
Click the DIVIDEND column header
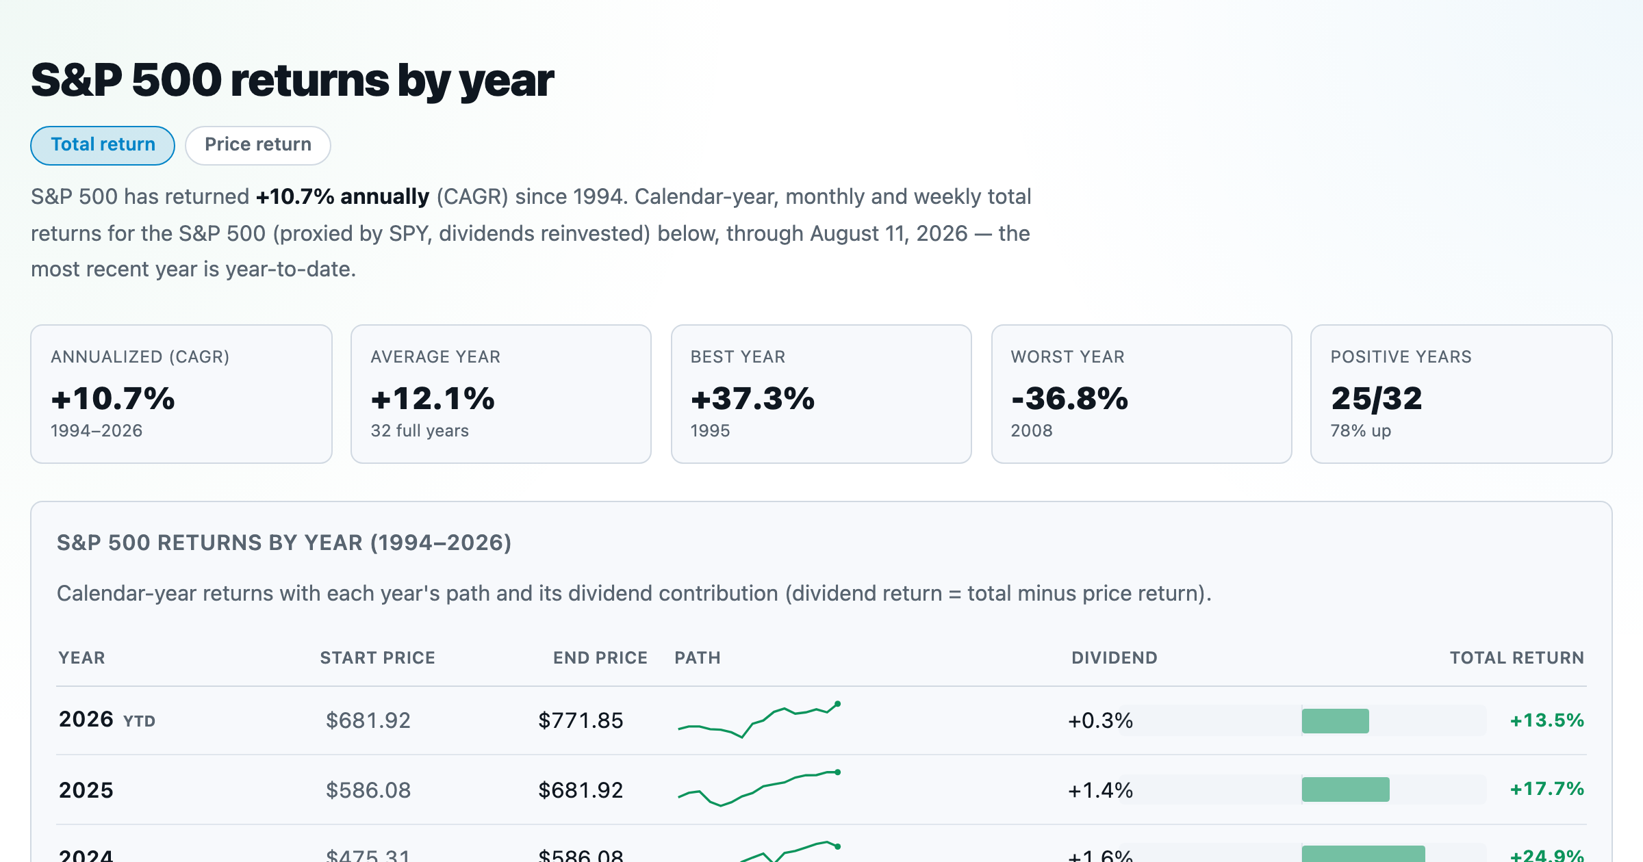[1115, 657]
